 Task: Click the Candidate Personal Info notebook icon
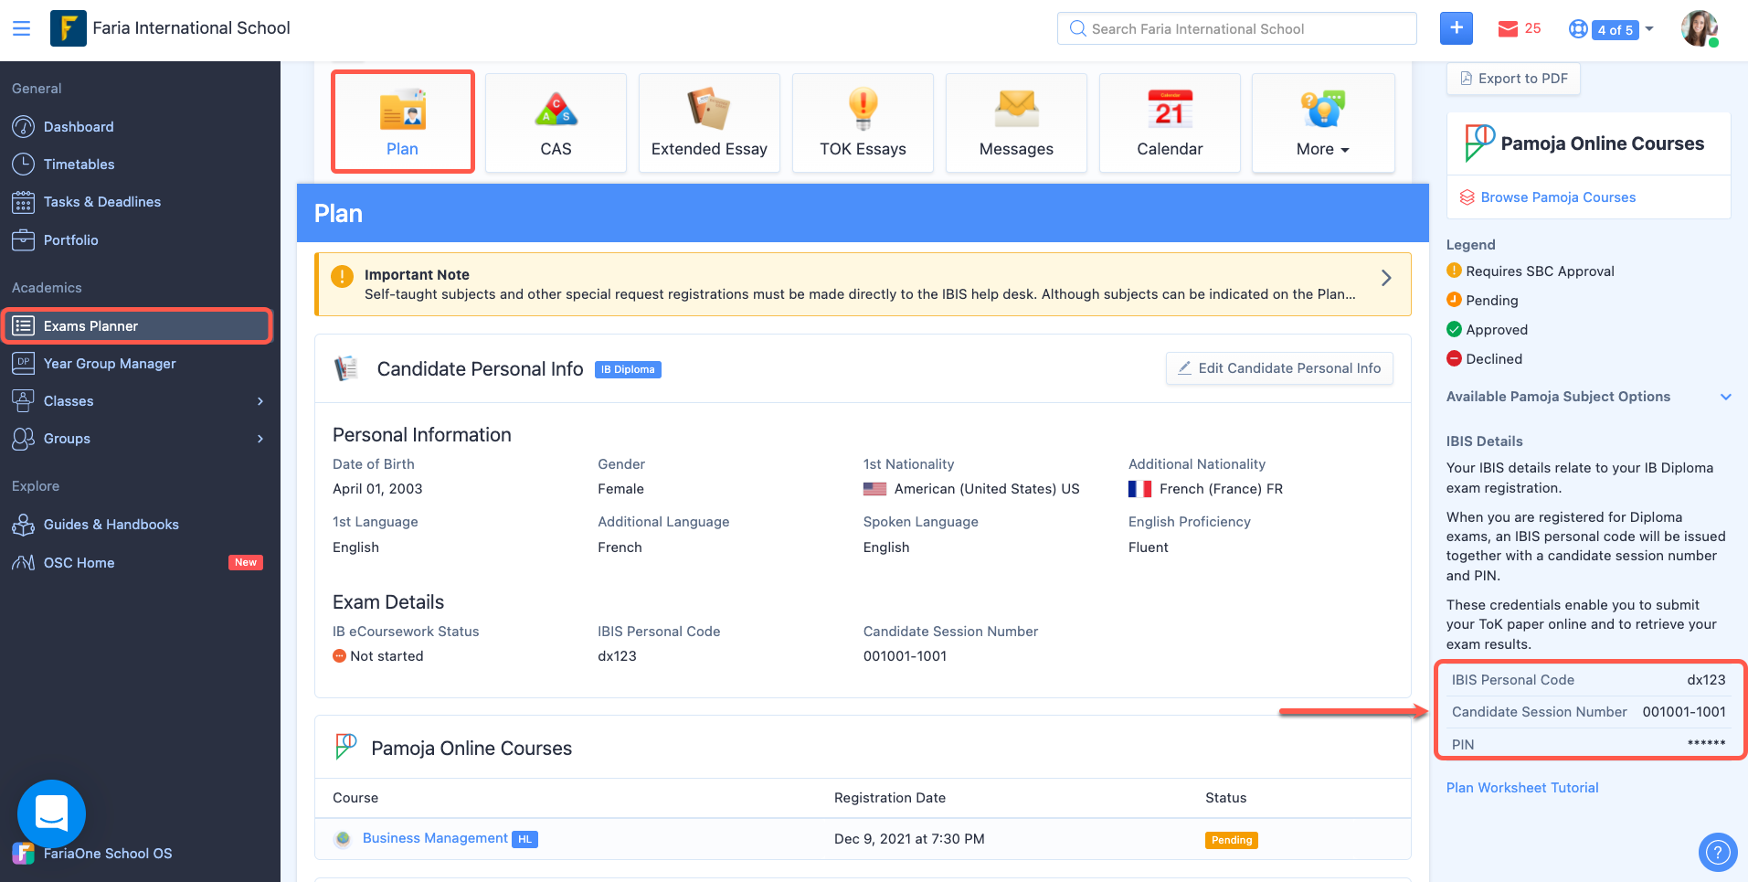(346, 368)
